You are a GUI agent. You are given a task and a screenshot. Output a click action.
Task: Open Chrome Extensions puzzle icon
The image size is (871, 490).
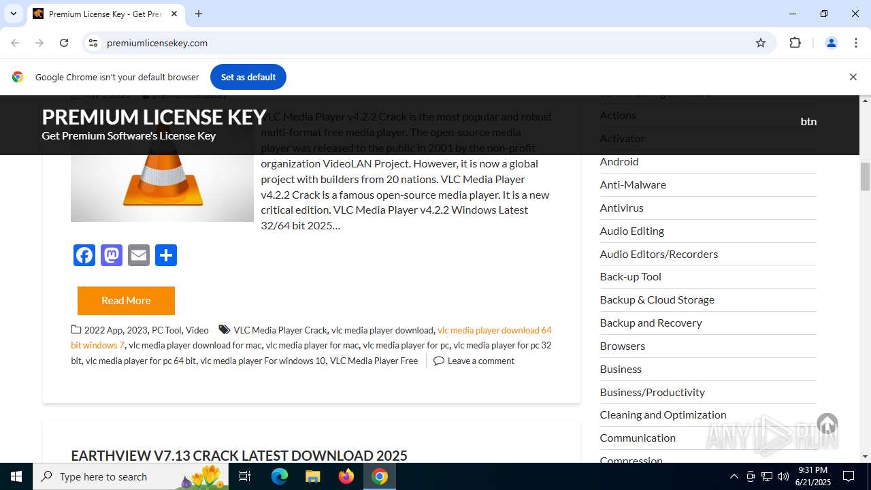point(795,43)
